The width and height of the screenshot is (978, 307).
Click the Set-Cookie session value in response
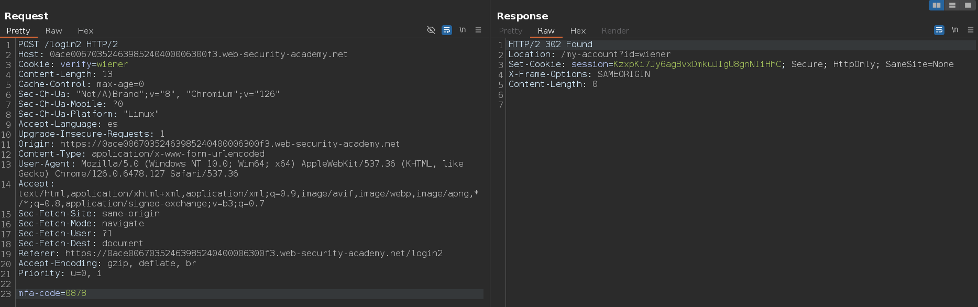[697, 64]
